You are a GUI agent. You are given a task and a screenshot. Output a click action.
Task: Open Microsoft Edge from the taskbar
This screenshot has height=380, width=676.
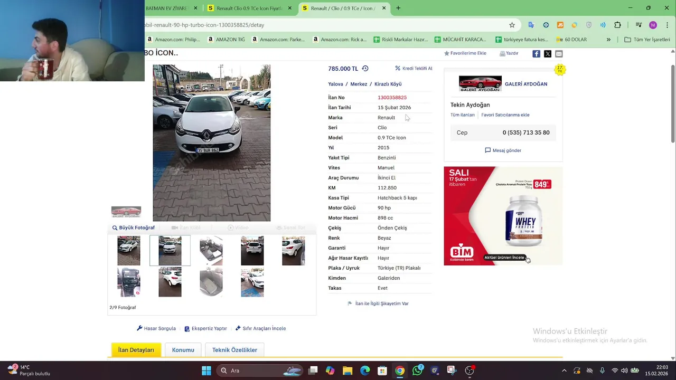tap(365, 370)
